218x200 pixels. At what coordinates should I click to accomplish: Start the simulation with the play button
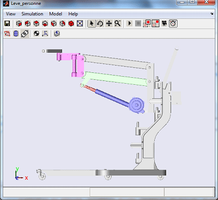click(x=130, y=23)
